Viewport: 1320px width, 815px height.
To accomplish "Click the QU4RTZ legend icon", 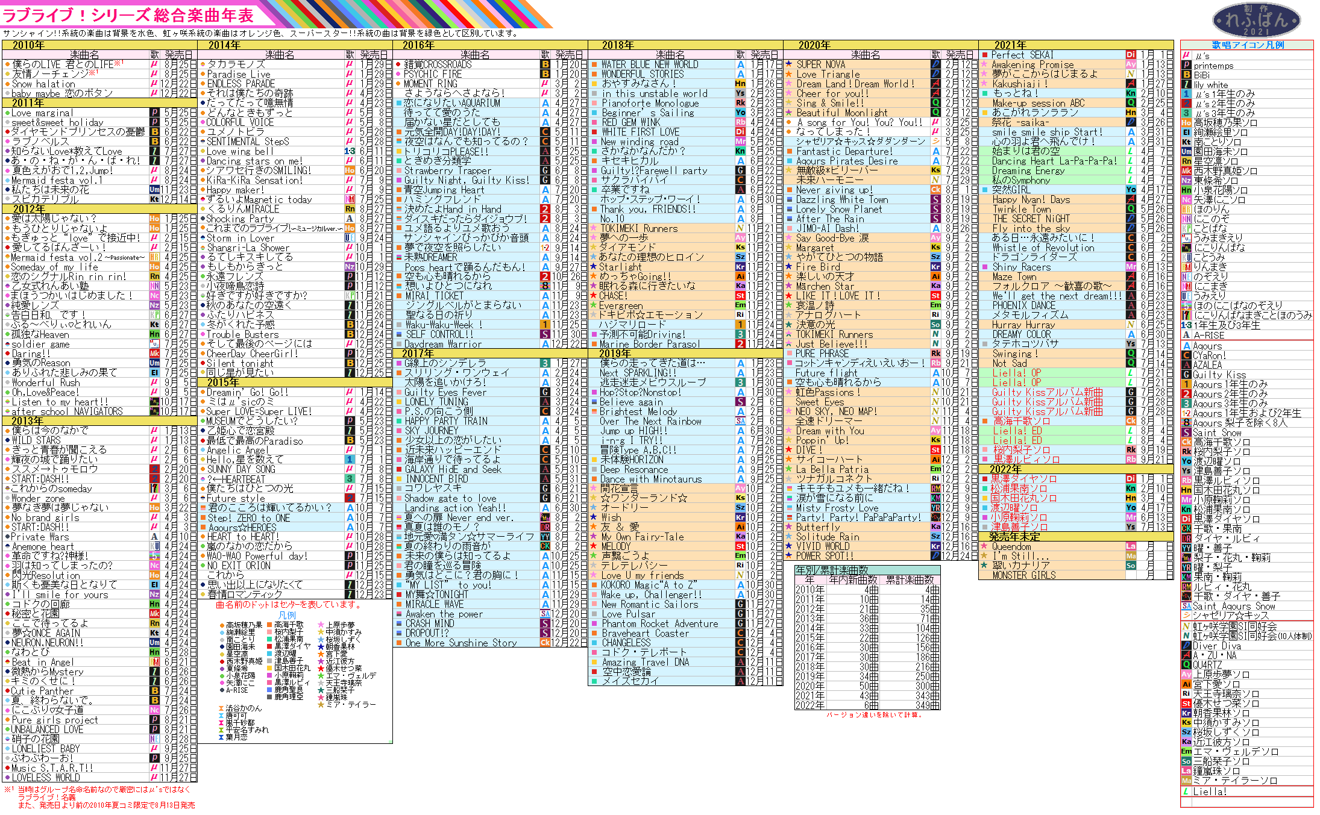I will click(x=1186, y=664).
